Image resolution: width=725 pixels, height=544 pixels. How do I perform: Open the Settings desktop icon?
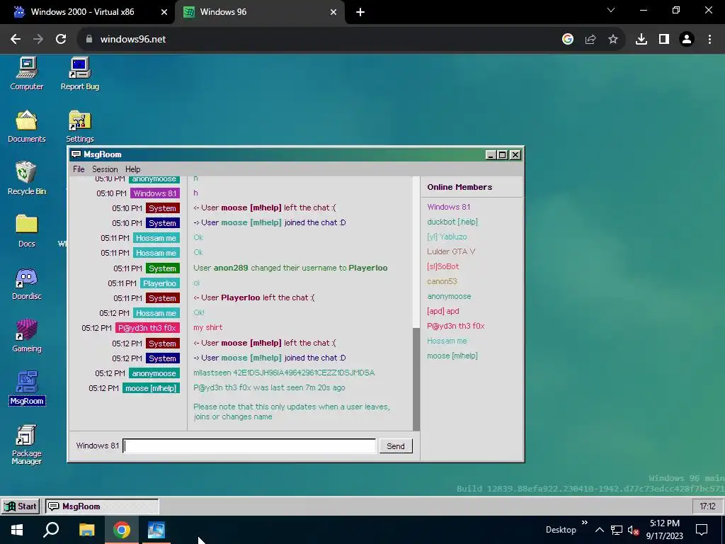79,126
